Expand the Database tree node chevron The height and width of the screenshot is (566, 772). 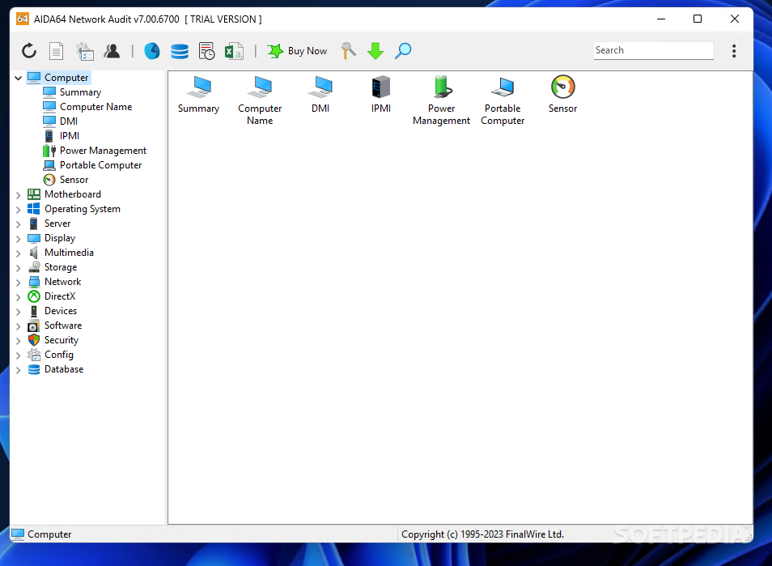click(19, 370)
